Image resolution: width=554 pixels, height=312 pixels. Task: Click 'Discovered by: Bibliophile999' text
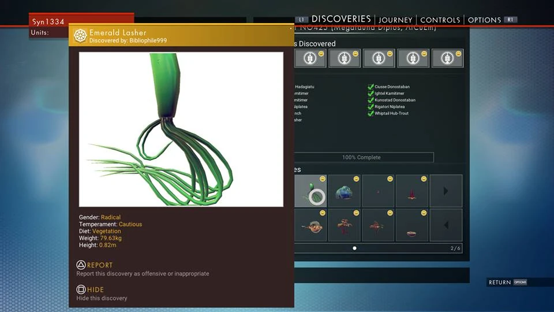point(128,40)
